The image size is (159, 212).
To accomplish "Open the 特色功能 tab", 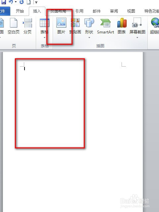I will [x=151, y=11].
